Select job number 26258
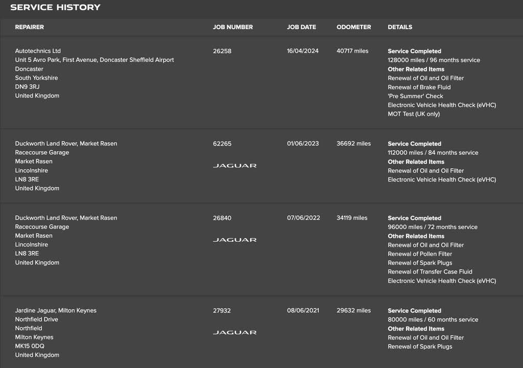This screenshot has height=368, width=523. point(222,51)
